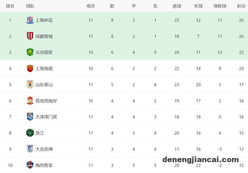Image resolution: width=248 pixels, height=173 pixels.
Task: Click the Shanghai Shenhua team logo
Action: [30, 20]
